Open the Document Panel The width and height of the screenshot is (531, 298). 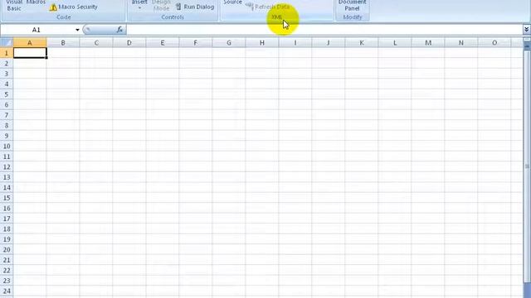point(352,6)
